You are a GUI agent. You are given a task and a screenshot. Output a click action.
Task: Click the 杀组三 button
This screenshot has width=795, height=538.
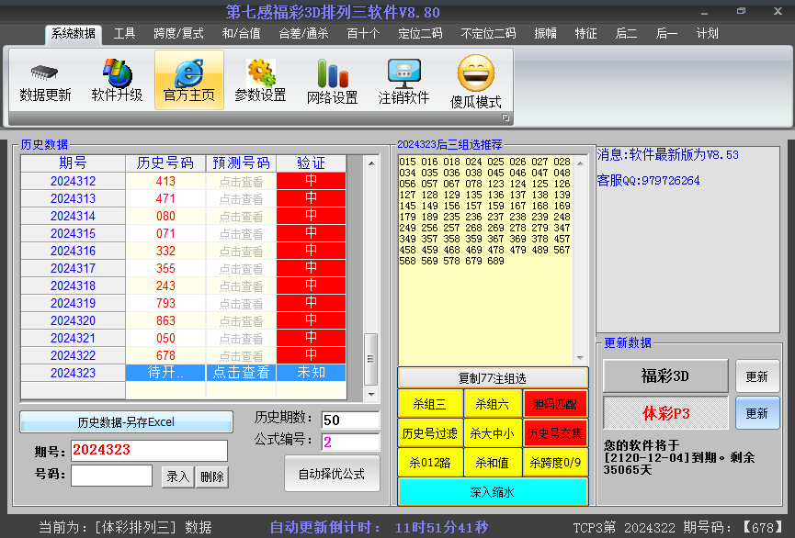pyautogui.click(x=430, y=404)
